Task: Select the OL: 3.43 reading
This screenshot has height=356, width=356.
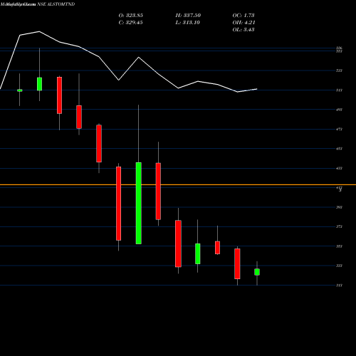Action: click(244, 30)
